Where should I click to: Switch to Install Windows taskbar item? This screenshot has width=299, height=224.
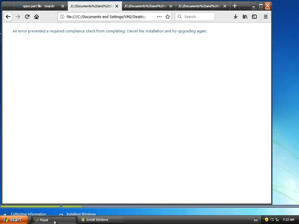pyautogui.click(x=101, y=220)
